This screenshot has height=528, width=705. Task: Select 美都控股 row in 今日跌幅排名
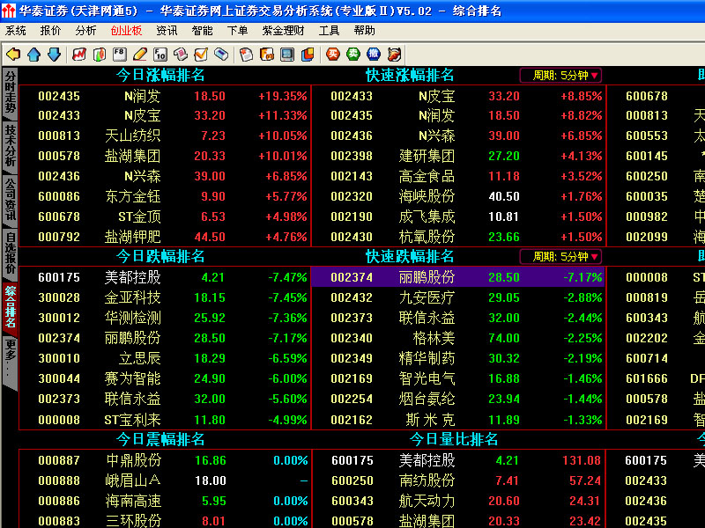165,277
